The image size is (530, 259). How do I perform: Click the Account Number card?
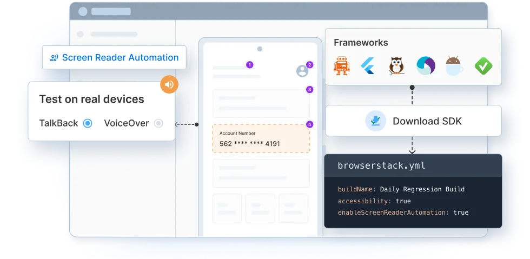[261, 138]
